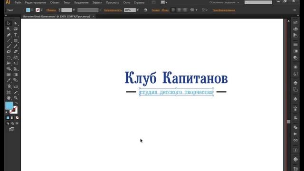Select the Eyedropper tool
This screenshot has width=304, height=171.
[x=9, y=80]
